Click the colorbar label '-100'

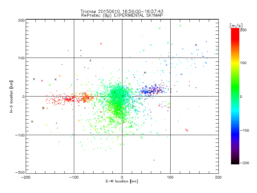click(244, 130)
